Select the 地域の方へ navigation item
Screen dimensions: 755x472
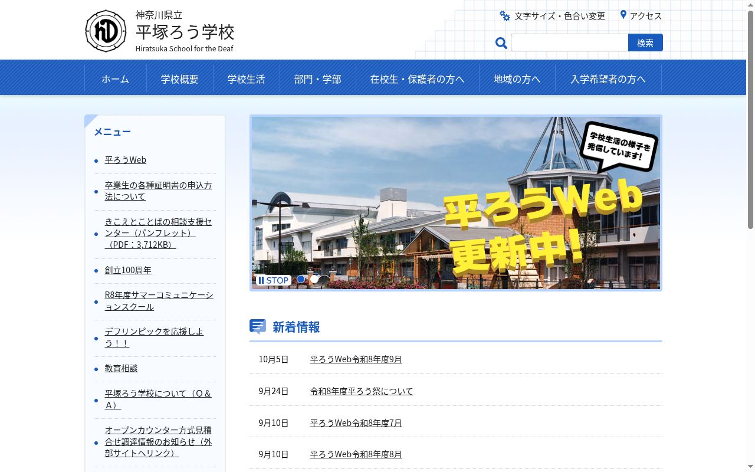[517, 79]
